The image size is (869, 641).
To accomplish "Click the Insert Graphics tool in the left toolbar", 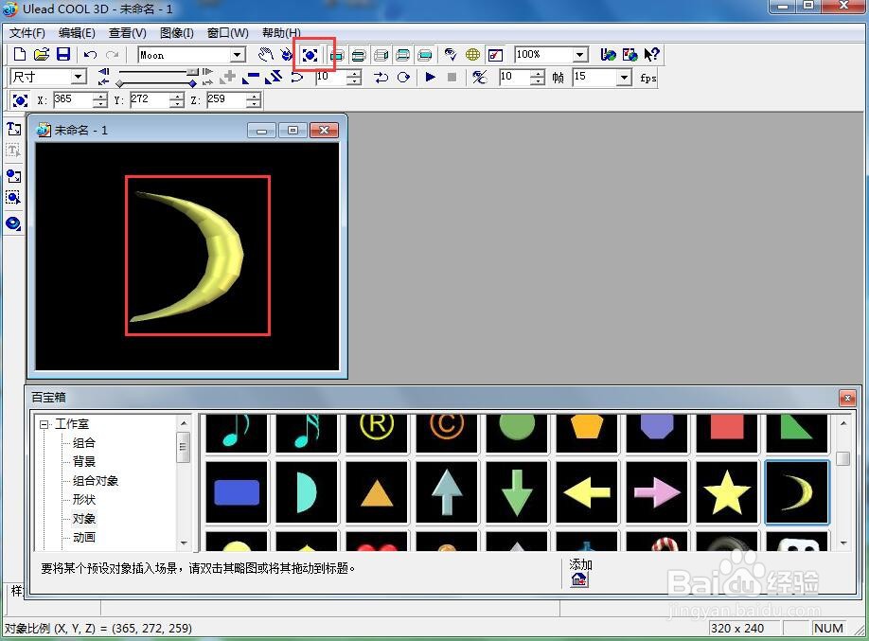I will tap(13, 176).
